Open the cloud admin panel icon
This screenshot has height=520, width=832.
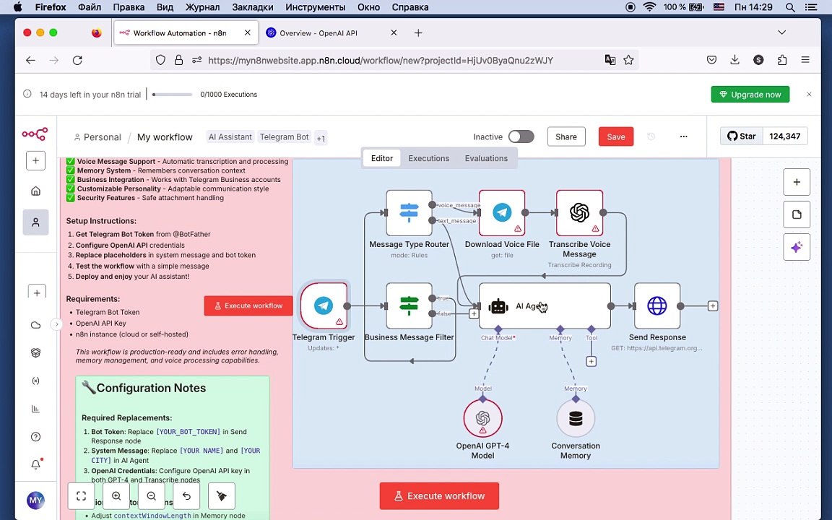point(35,325)
